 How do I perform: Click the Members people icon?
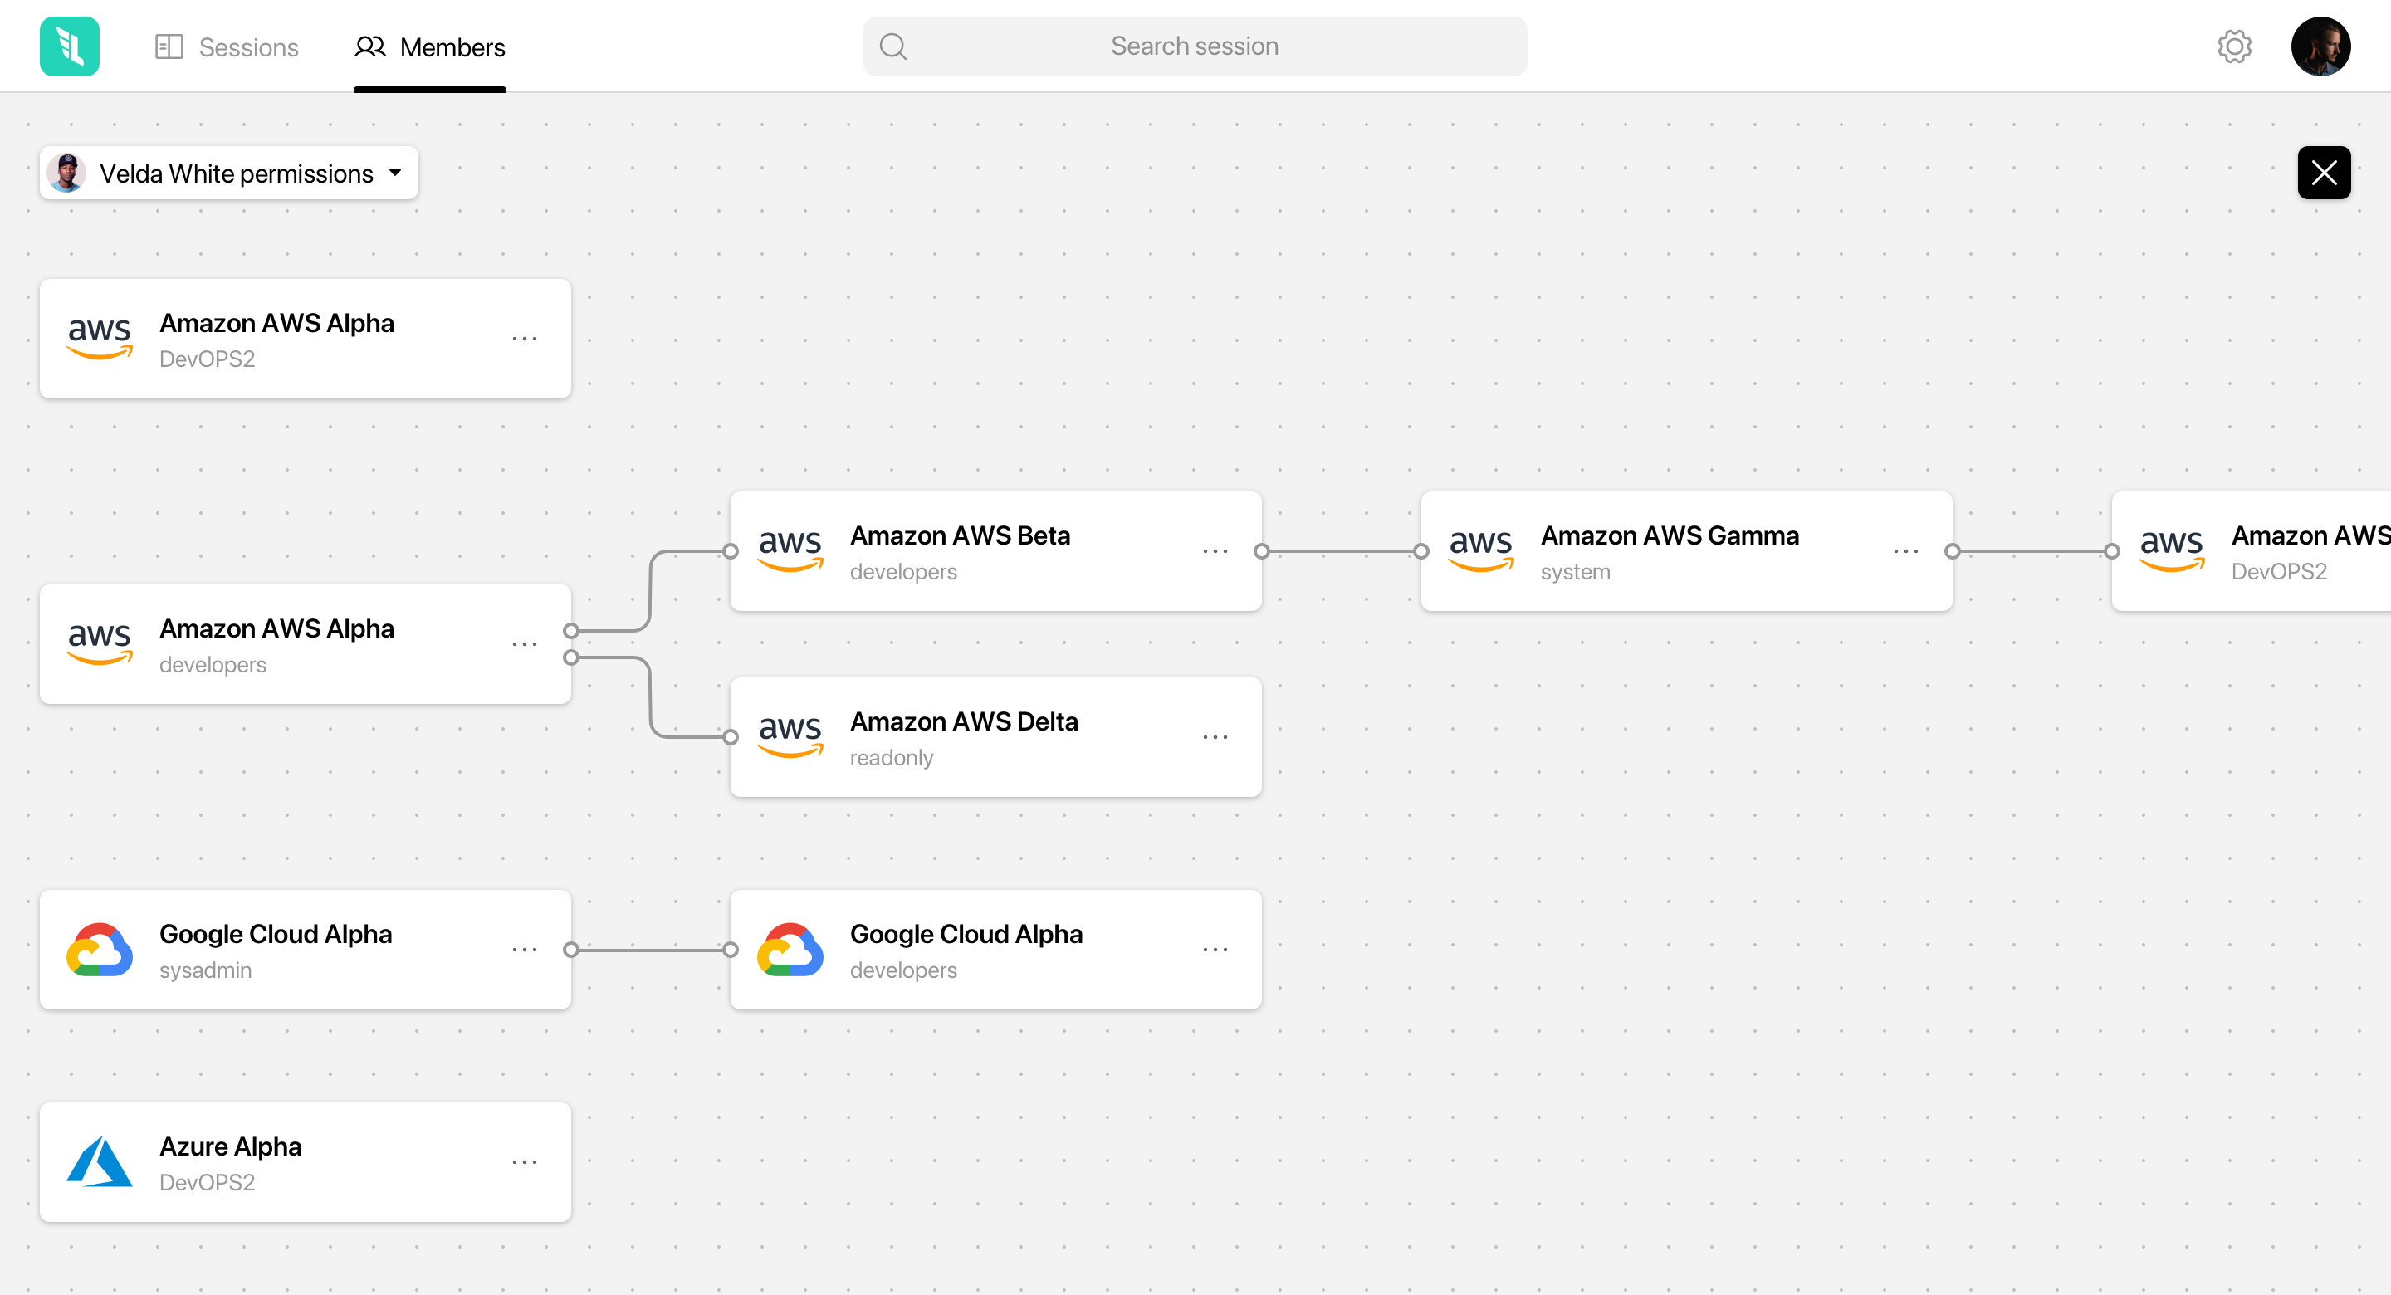(370, 46)
